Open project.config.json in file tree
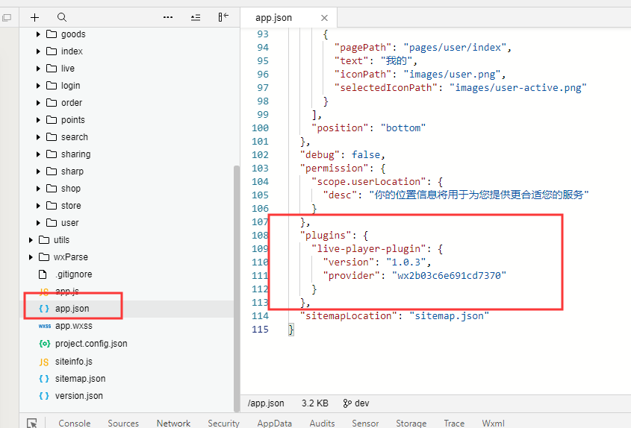Screen dimensions: 631x428 tap(91, 344)
